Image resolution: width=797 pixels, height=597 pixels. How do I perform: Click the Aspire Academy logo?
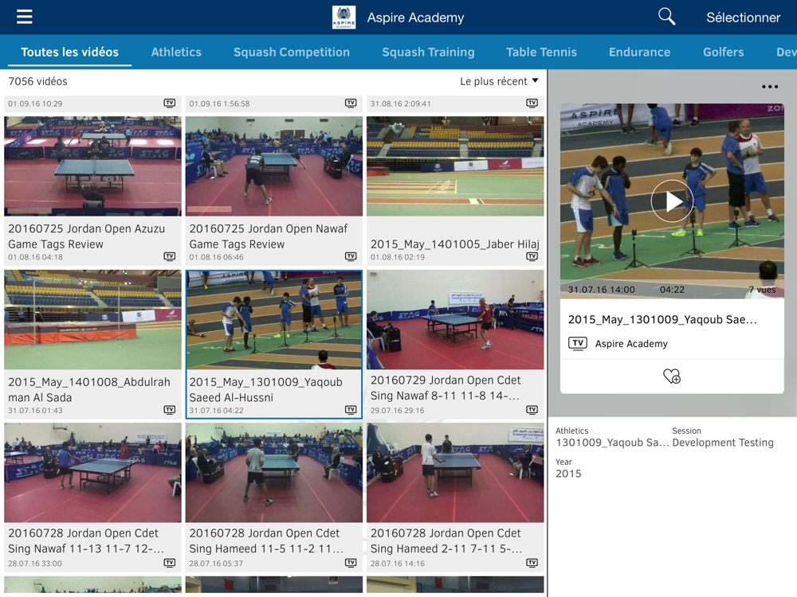344,18
